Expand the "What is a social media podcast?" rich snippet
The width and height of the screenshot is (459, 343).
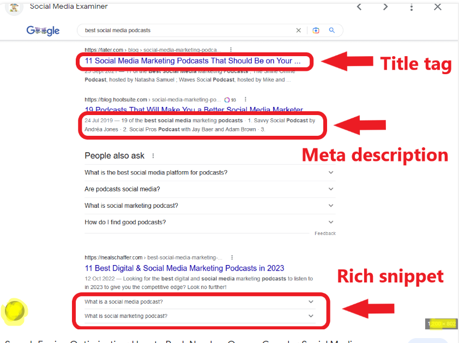pyautogui.click(x=311, y=302)
